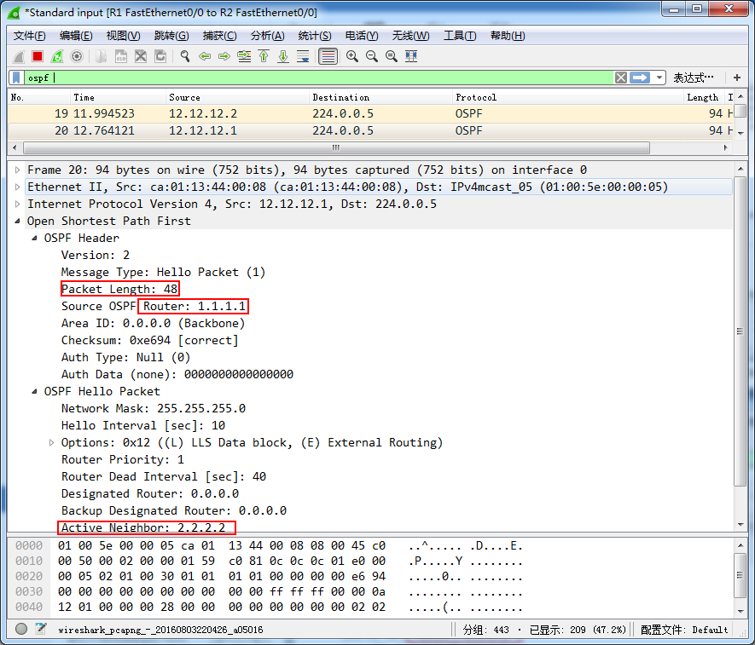Open the 表达式 filter expression dialog
755x645 pixels.
[693, 78]
